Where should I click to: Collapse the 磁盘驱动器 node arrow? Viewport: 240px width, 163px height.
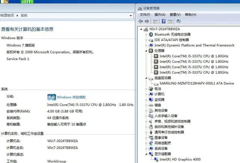[146, 78]
